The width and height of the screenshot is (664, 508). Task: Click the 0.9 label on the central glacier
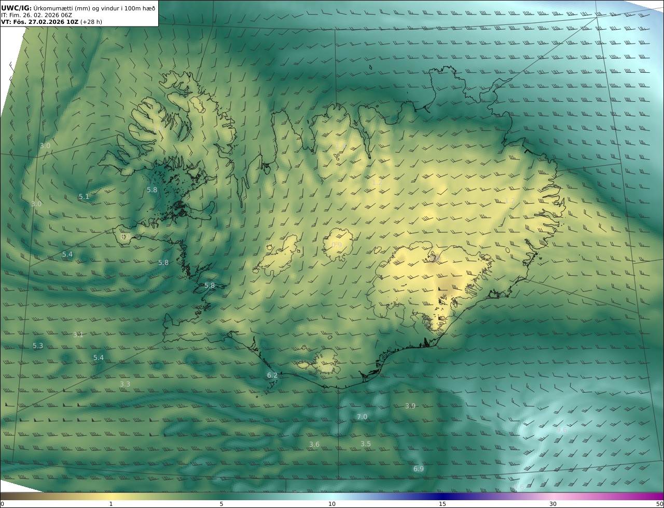337,245
